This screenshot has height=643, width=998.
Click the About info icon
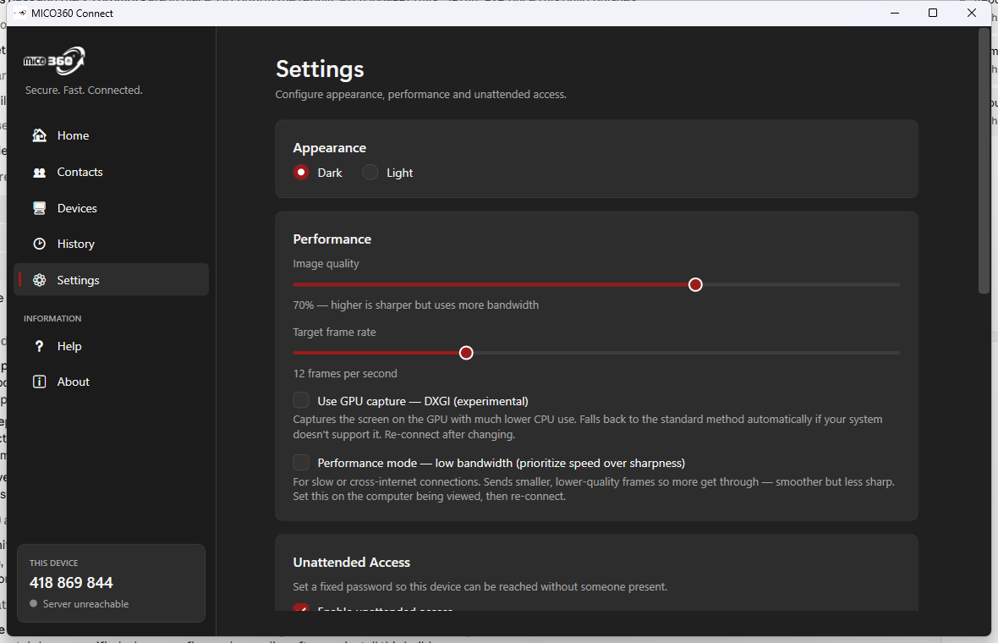pyautogui.click(x=40, y=382)
